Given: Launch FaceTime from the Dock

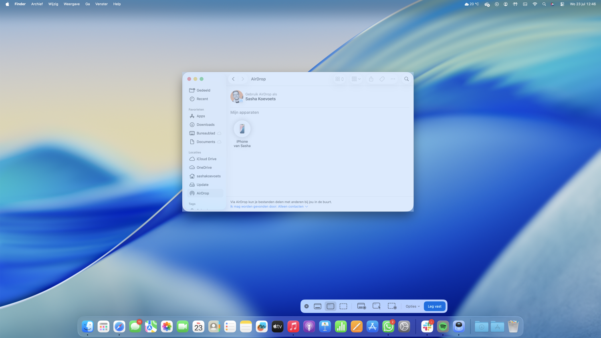Looking at the screenshot, I should tap(183, 326).
